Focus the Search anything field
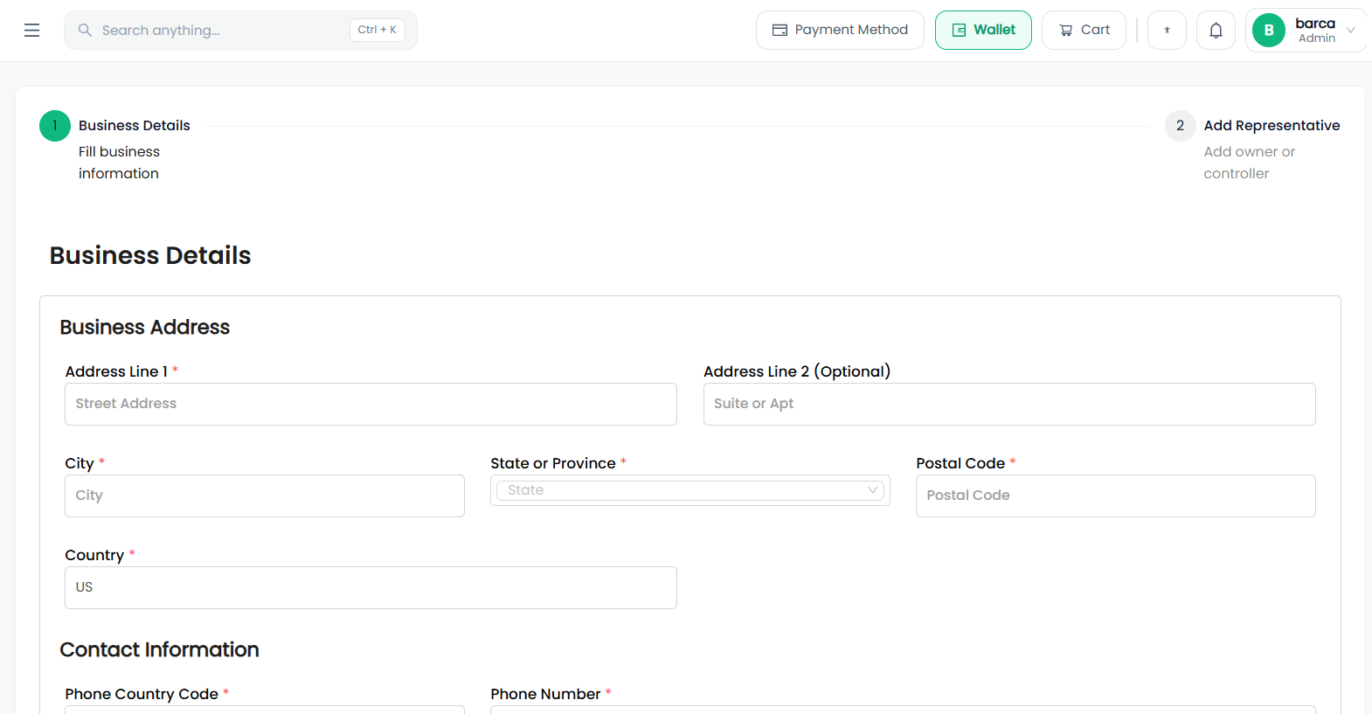The height and width of the screenshot is (714, 1372). coord(240,31)
